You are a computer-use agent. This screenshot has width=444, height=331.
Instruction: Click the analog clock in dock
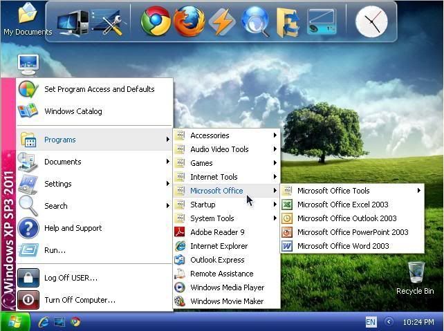371,22
